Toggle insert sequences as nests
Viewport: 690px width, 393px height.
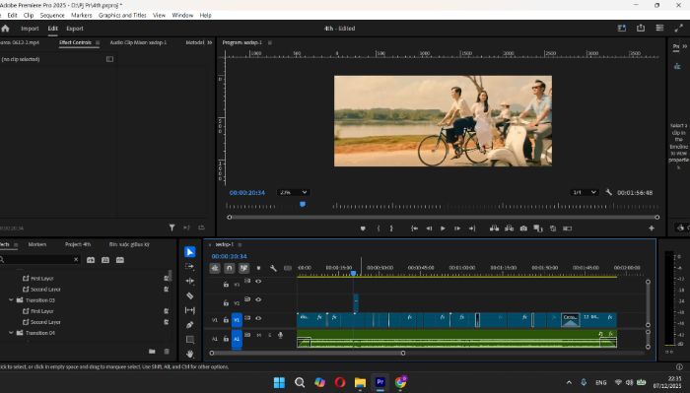coord(215,268)
